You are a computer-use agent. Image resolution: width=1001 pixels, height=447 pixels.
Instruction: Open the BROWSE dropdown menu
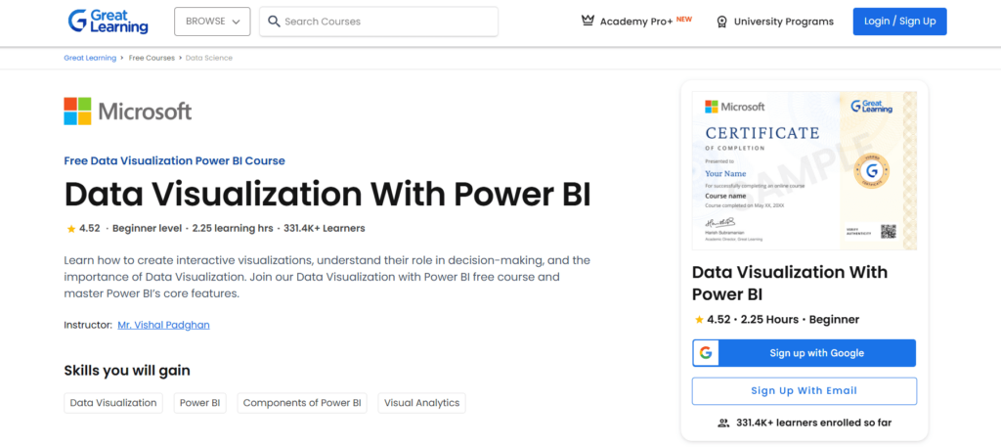point(211,22)
